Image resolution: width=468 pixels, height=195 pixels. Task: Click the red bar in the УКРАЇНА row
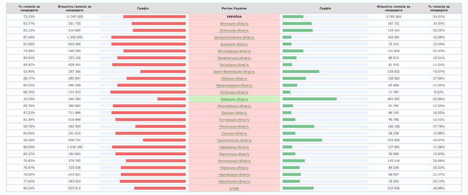click(155, 17)
